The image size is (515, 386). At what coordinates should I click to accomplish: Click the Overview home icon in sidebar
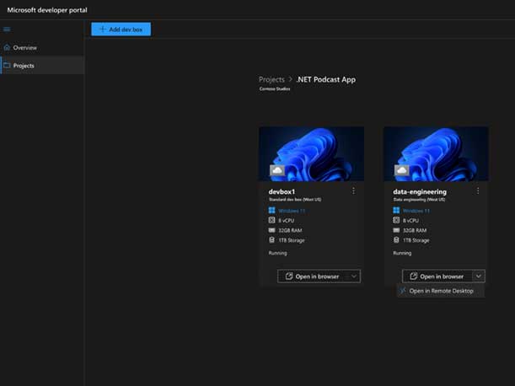click(8, 48)
